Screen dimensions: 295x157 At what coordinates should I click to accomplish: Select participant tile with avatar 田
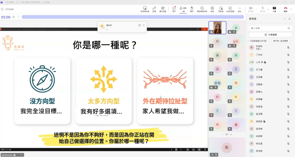tap(217, 69)
